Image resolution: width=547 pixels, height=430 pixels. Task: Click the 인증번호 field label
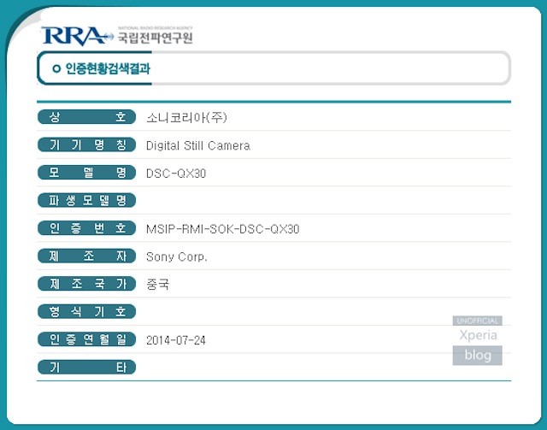[86, 228]
